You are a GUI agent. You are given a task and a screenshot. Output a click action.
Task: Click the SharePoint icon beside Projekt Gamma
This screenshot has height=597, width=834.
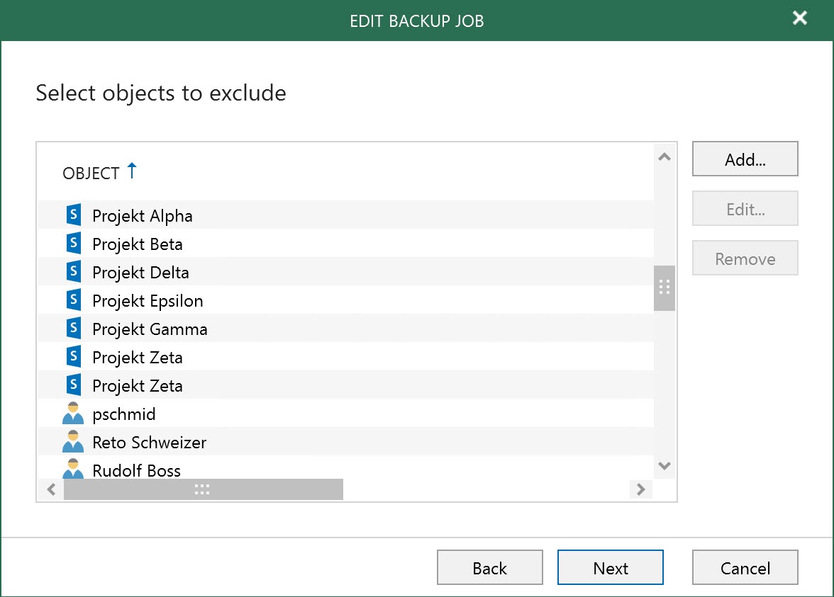[x=74, y=328]
